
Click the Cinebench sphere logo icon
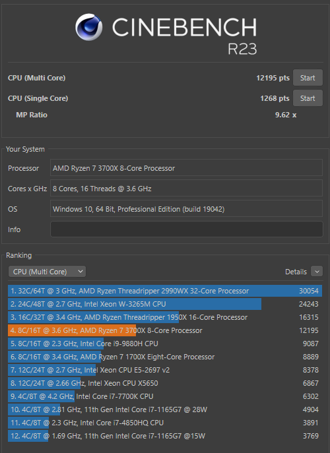[x=89, y=27]
